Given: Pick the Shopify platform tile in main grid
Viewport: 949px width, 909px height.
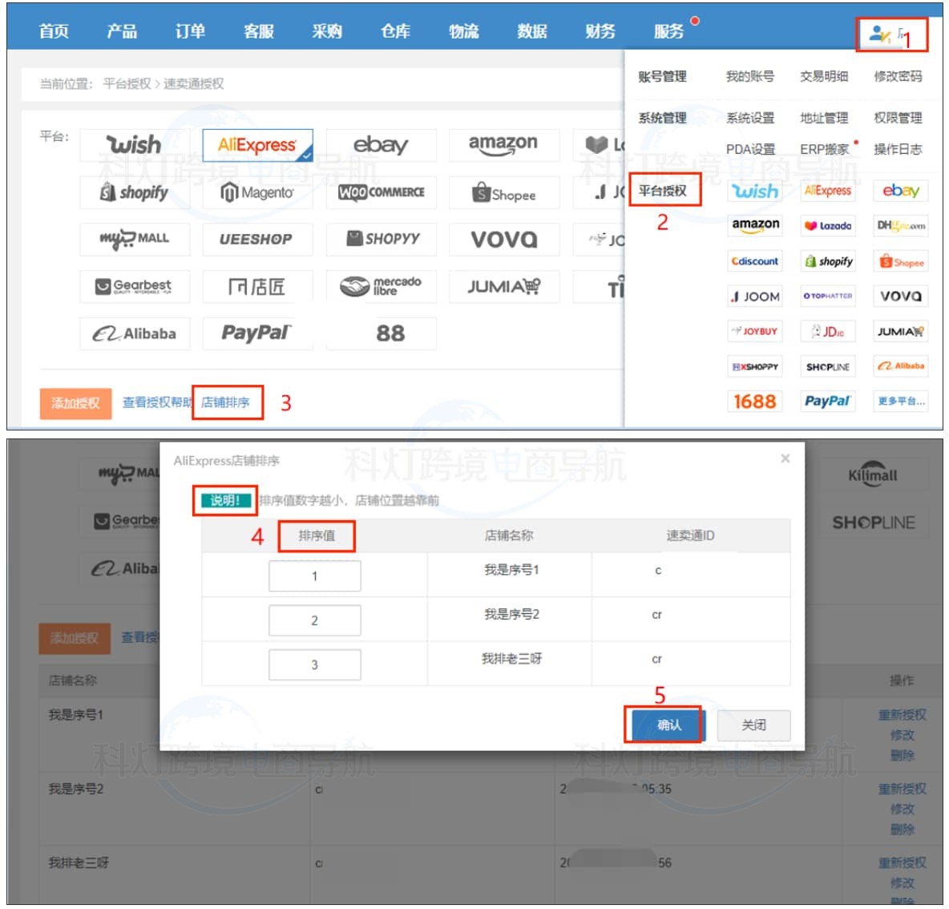Looking at the screenshot, I should point(135,192).
